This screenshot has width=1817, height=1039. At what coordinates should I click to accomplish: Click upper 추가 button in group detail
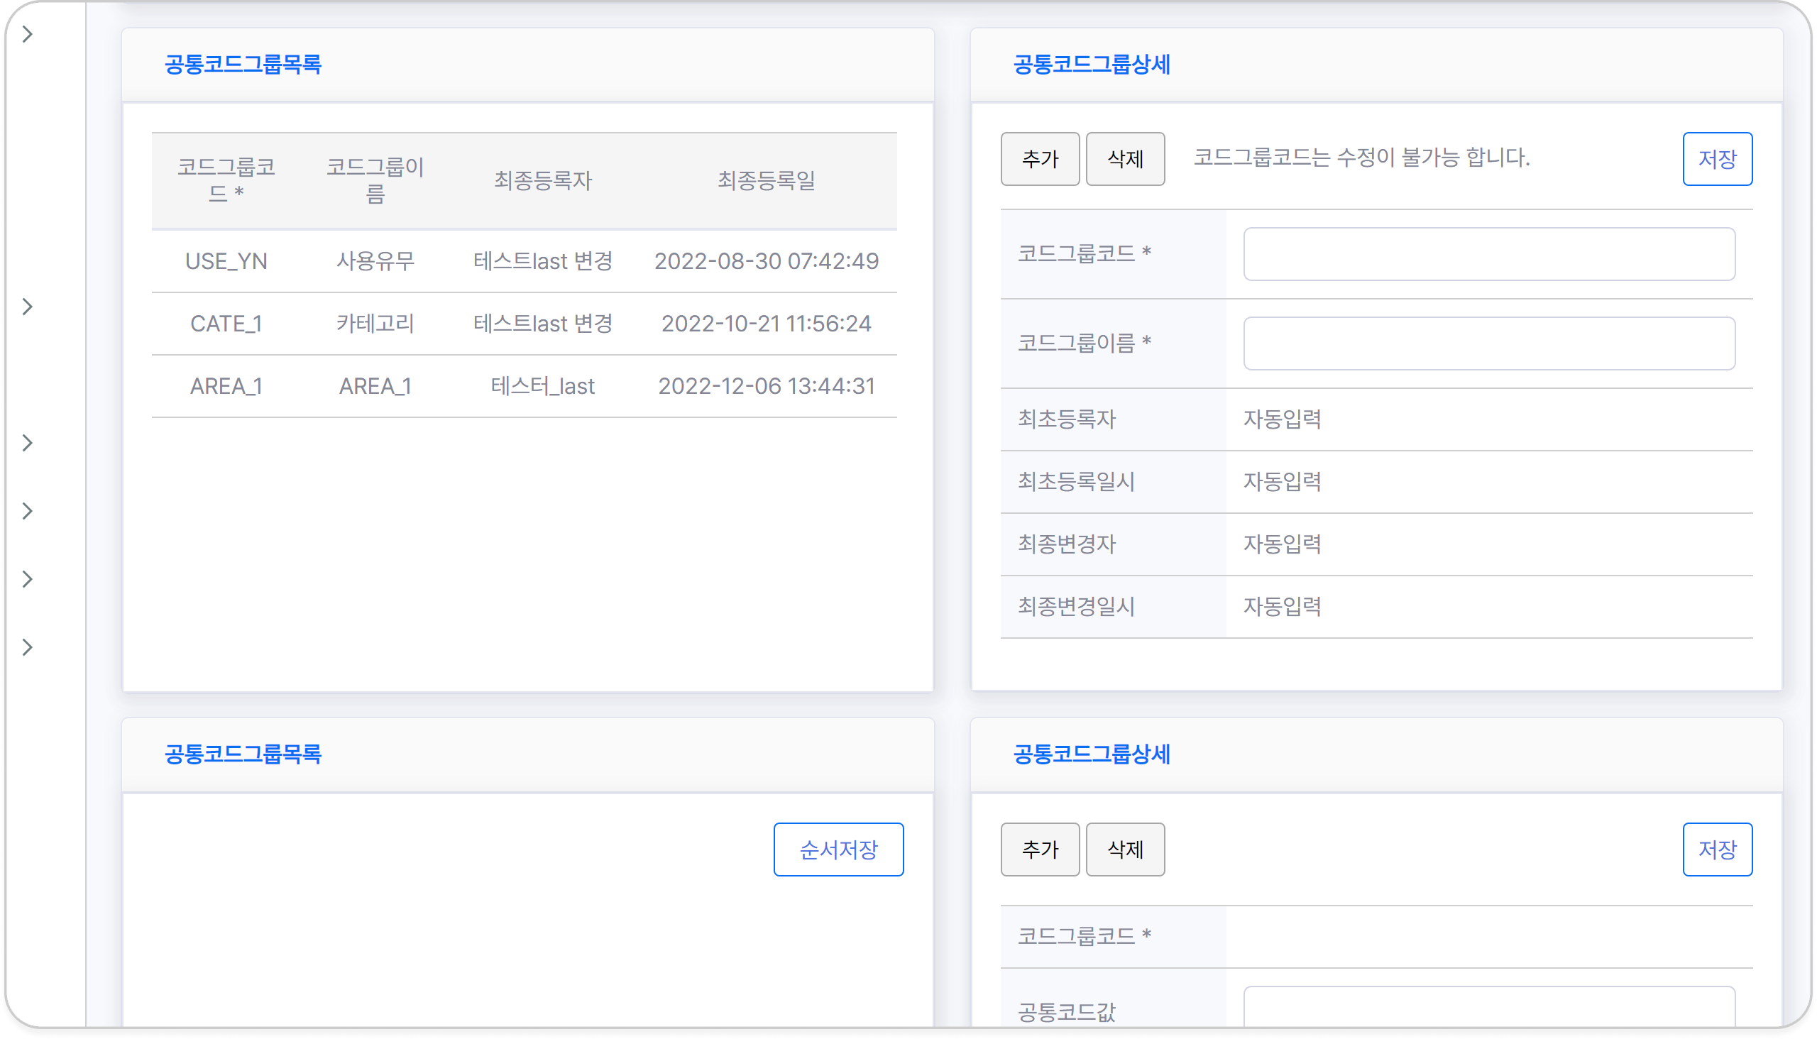point(1039,159)
